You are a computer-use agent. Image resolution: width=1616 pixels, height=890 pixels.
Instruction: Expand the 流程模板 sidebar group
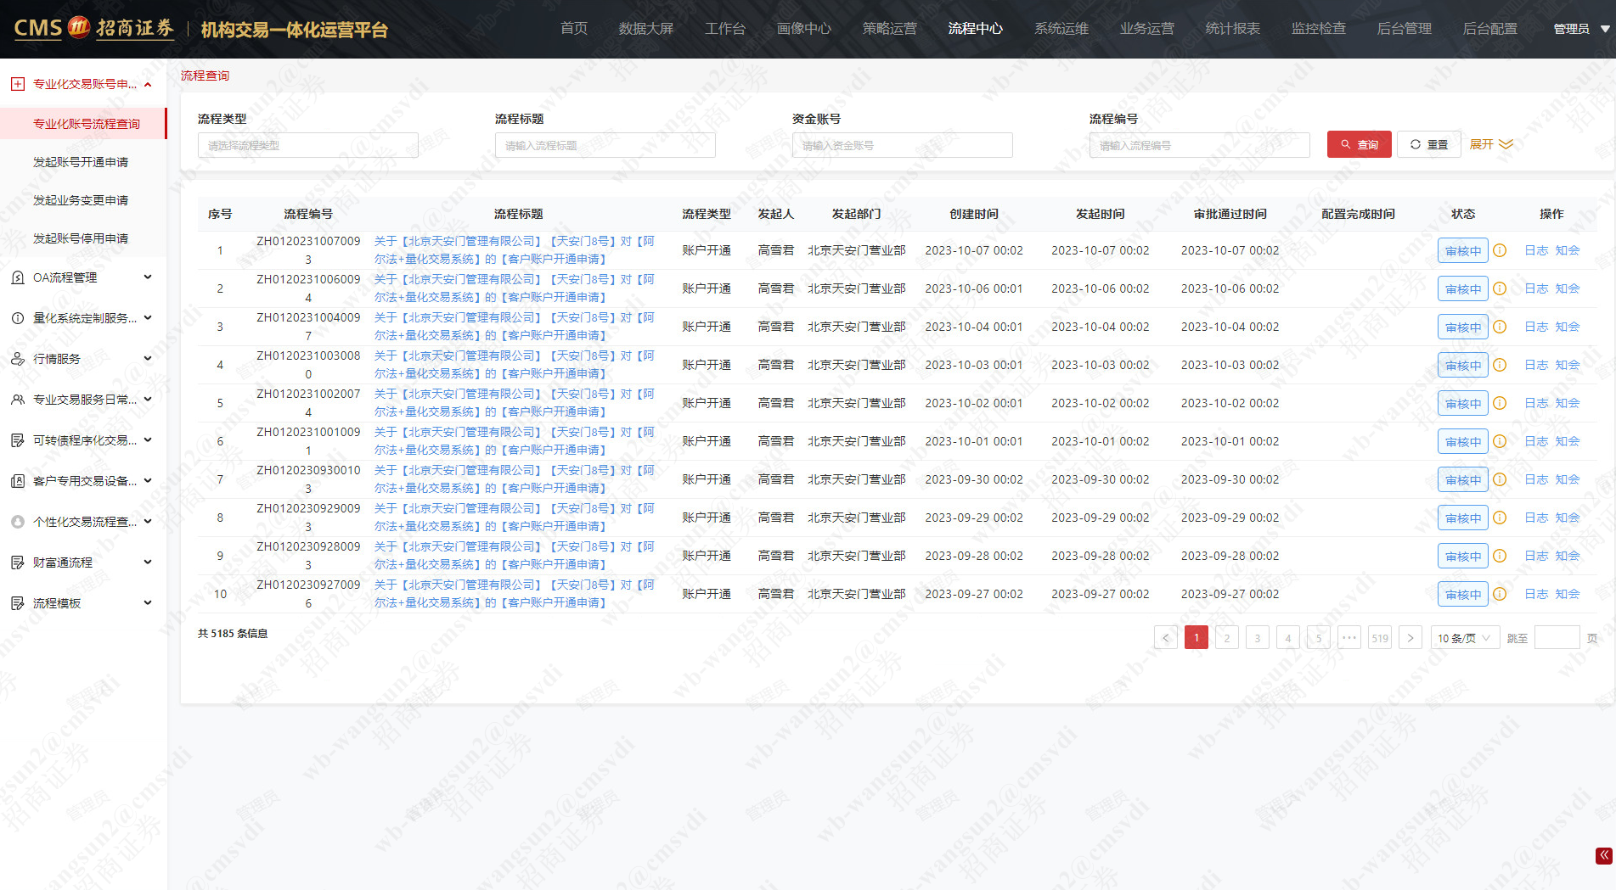click(148, 603)
